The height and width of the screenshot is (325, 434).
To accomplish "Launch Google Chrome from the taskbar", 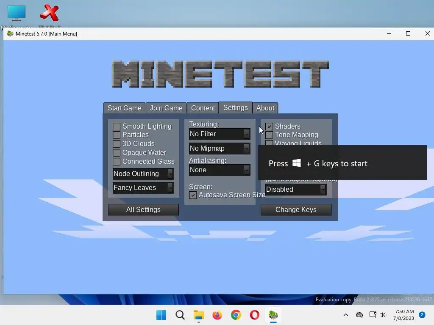I will pos(236,315).
